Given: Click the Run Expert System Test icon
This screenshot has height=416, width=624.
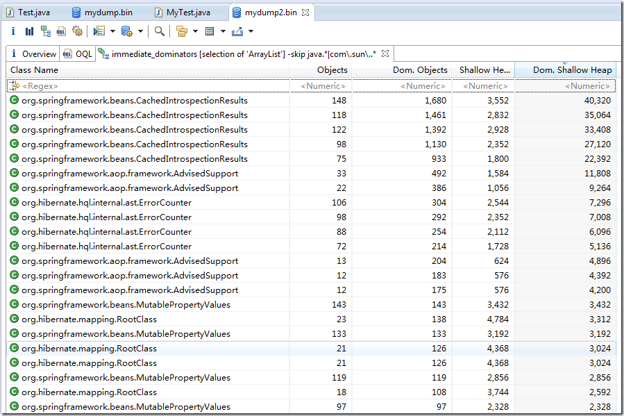Looking at the screenshot, I should pyautogui.click(x=99, y=31).
